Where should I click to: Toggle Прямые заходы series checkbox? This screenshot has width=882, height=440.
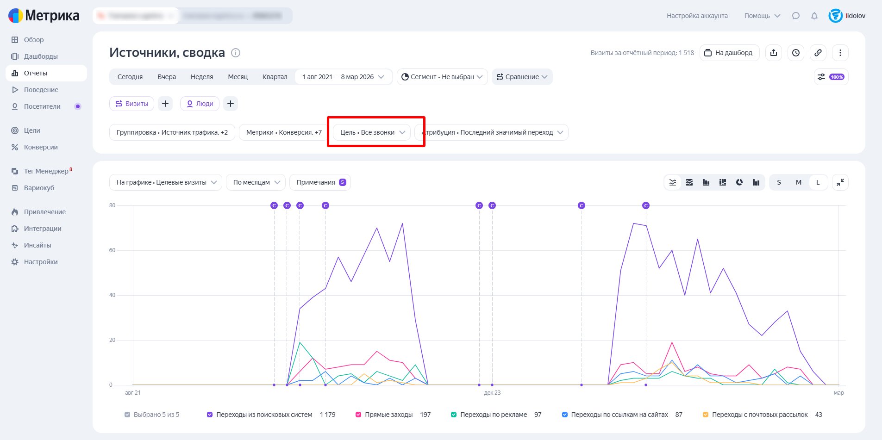click(358, 415)
